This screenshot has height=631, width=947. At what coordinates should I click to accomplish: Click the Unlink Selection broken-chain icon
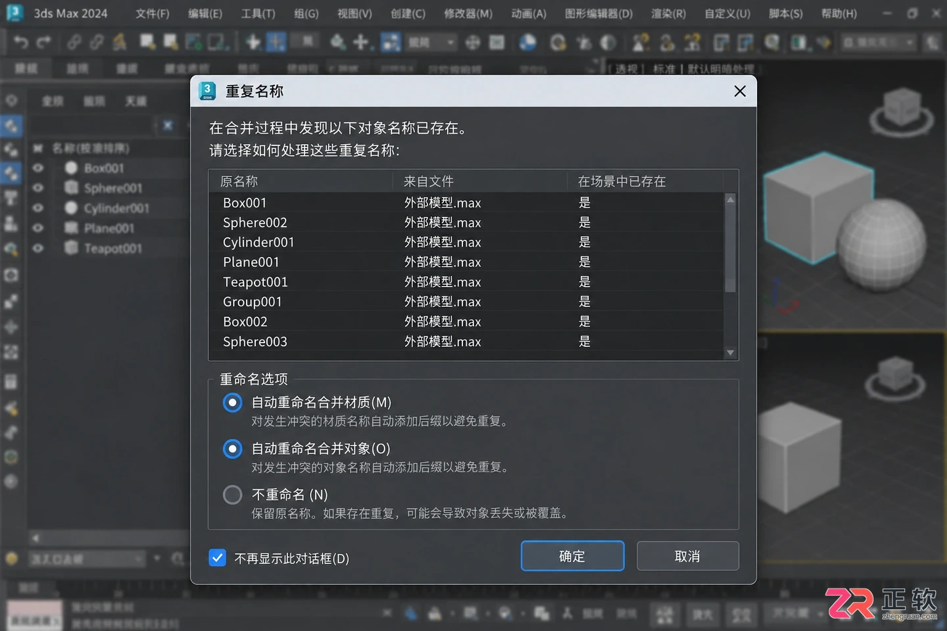tap(97, 43)
